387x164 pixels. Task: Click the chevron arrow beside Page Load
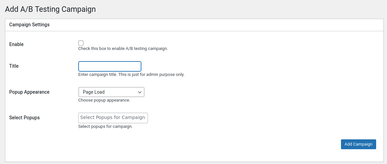(139, 92)
